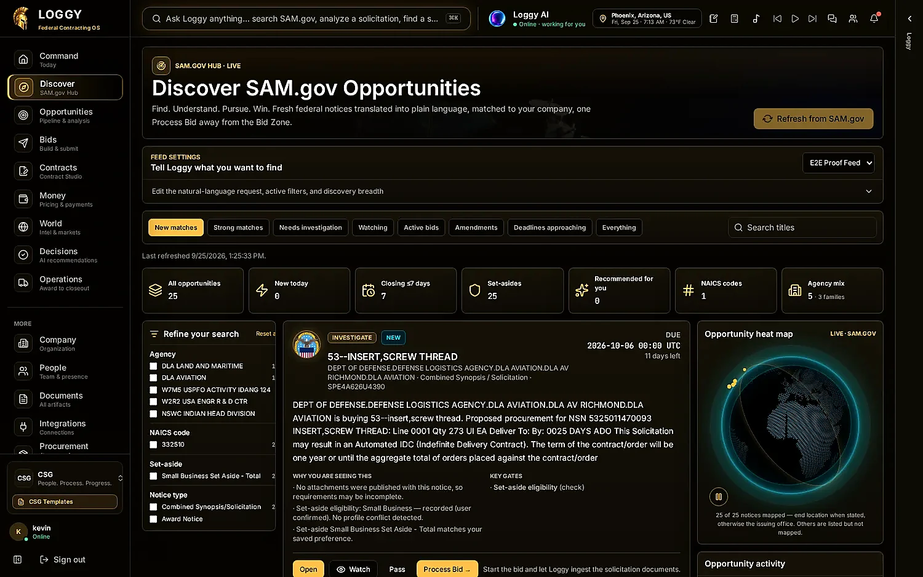This screenshot has height=577, width=923.
Task: Reset the refine search filters
Action: click(265, 334)
